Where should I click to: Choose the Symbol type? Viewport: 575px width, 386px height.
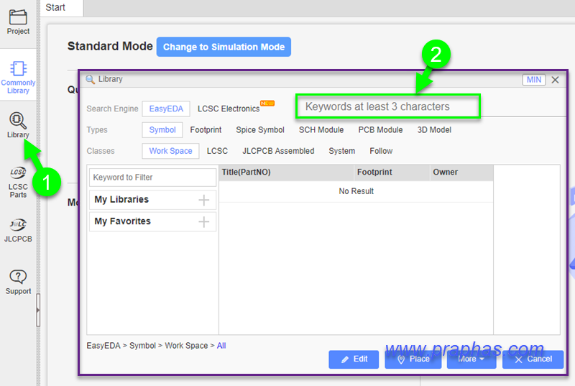[x=162, y=130]
